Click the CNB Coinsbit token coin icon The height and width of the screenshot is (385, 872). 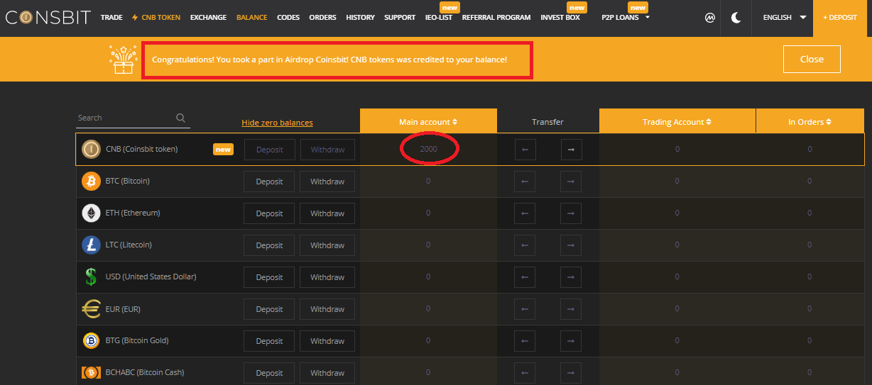click(91, 149)
